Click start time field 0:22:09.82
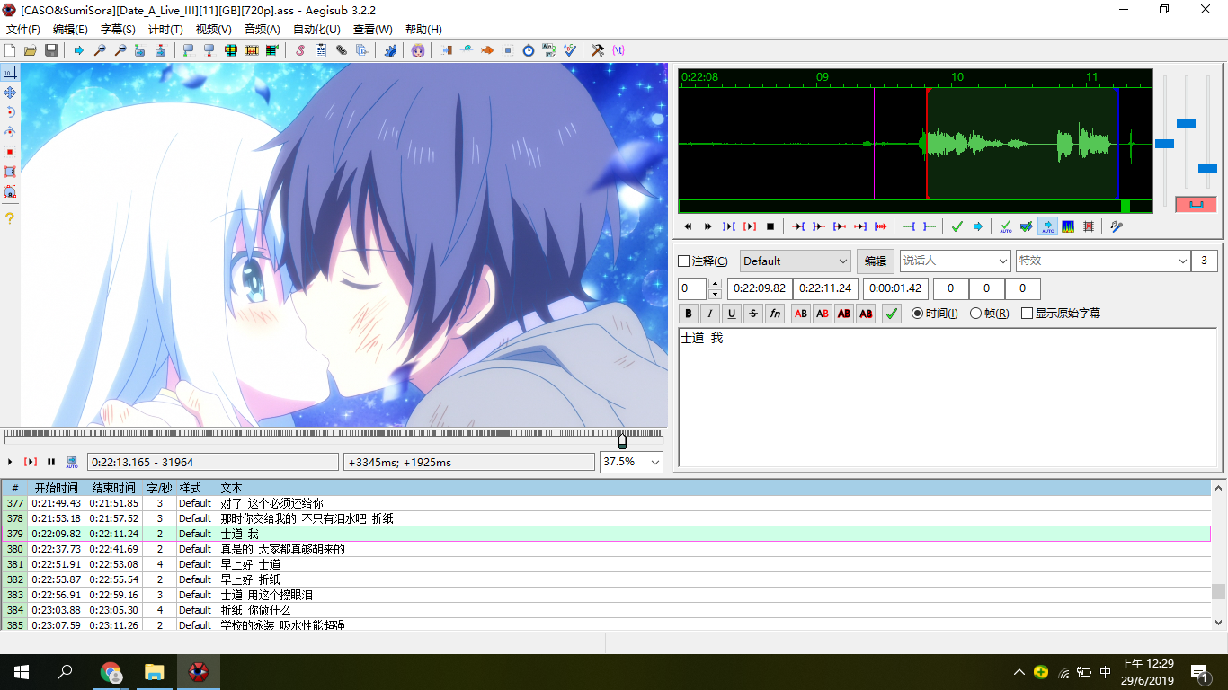This screenshot has width=1228, height=690. tap(760, 288)
